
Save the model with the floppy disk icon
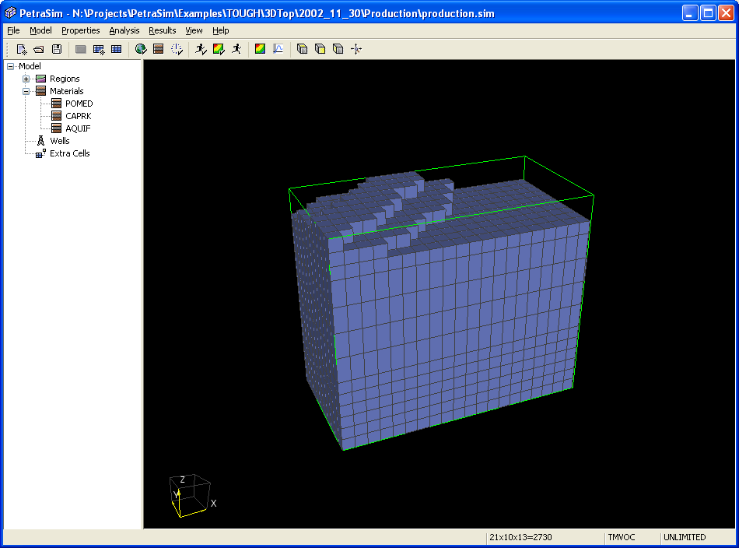[56, 49]
